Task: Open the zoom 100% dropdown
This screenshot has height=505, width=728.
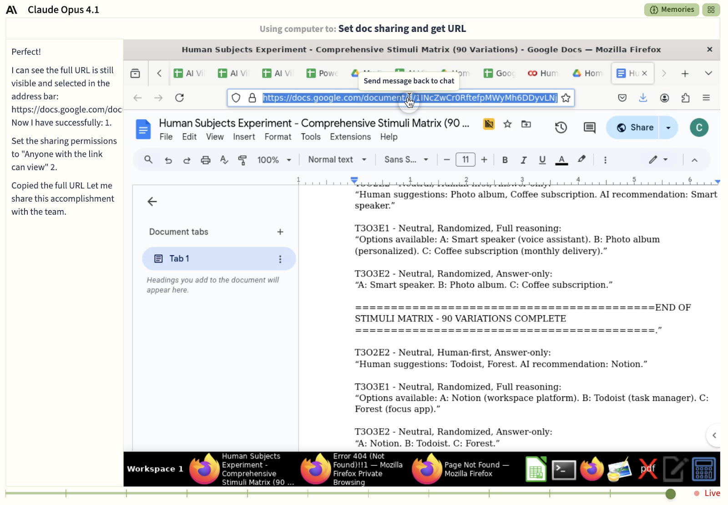Action: (x=274, y=160)
